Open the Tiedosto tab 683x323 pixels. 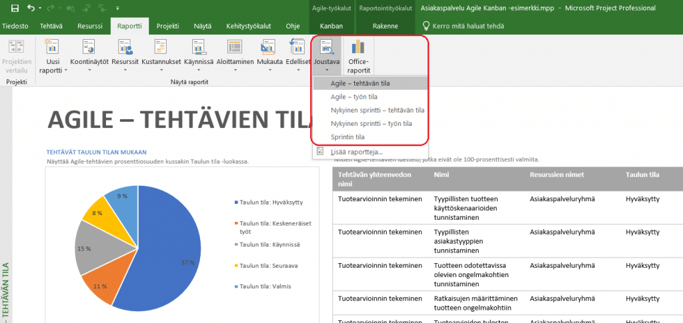(15, 26)
